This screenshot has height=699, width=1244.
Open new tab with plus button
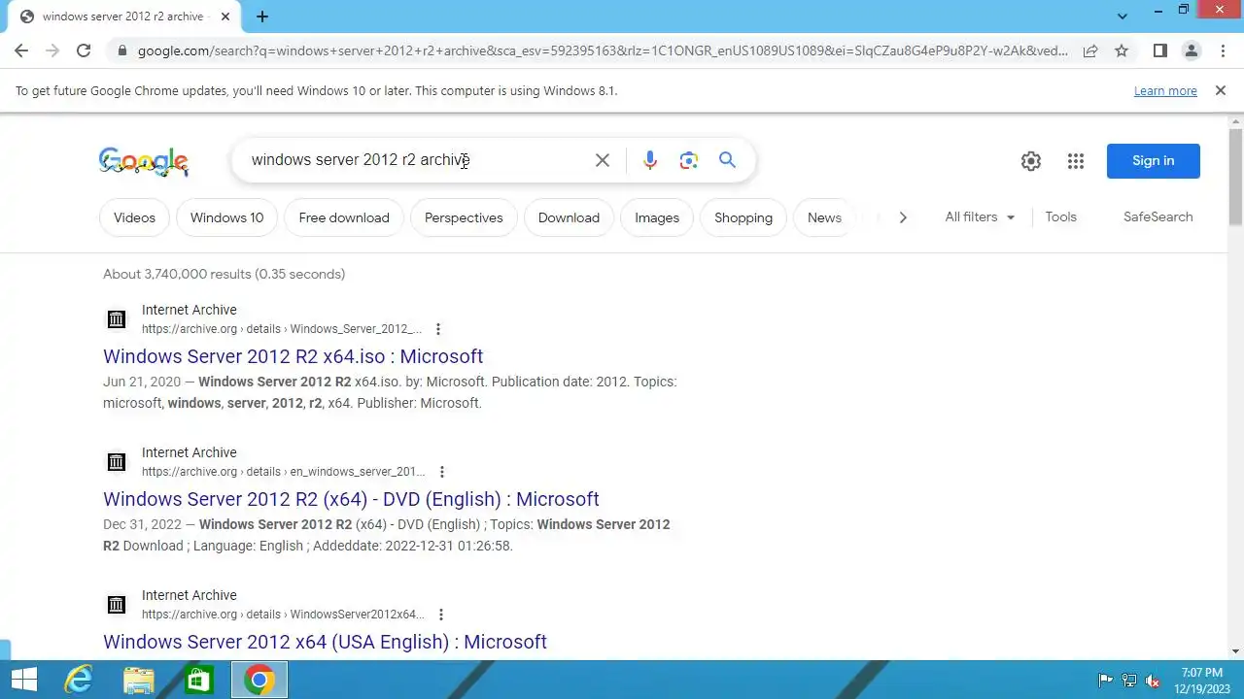[262, 17]
